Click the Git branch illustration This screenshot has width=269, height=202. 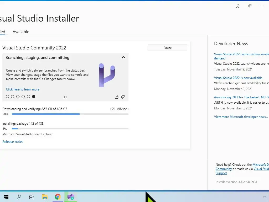click(107, 75)
